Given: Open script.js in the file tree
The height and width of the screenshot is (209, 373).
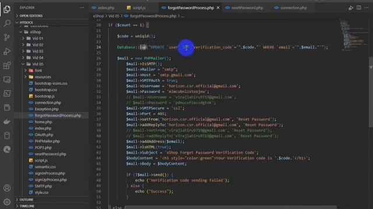Looking at the screenshot, I should (41, 160).
